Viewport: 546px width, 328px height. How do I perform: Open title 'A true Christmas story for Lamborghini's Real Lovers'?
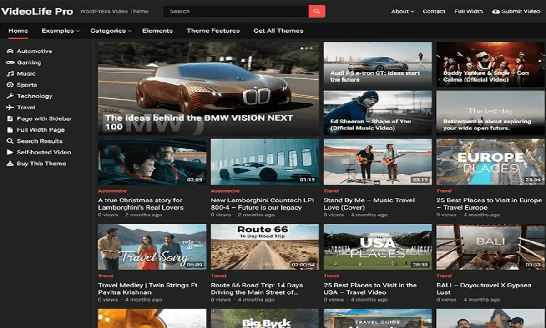click(x=141, y=204)
